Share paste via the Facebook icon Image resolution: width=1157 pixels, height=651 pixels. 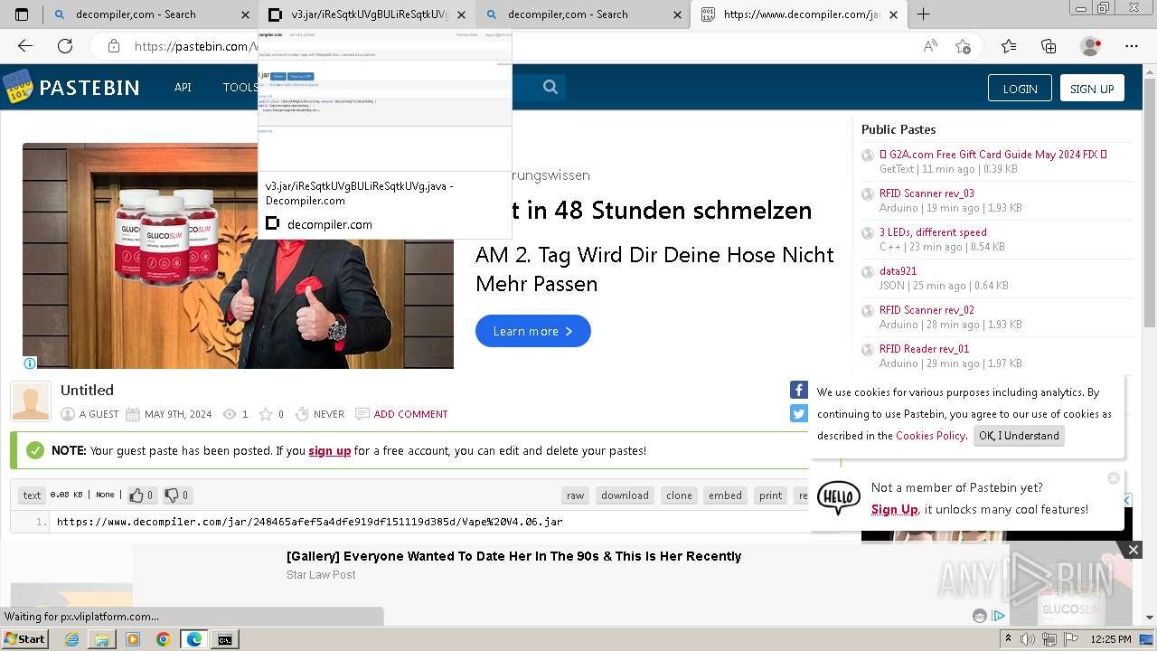(x=799, y=390)
